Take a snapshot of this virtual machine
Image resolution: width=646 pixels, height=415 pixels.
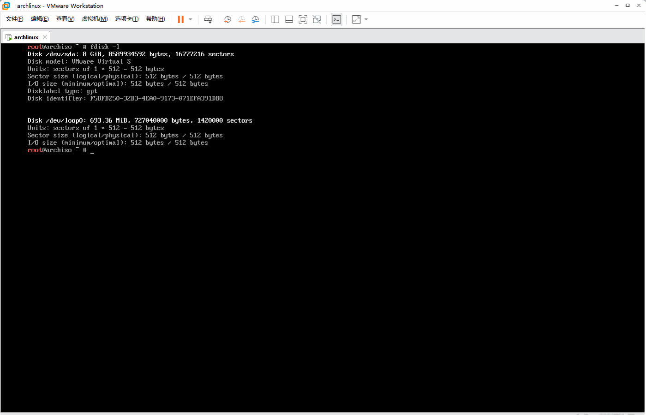pyautogui.click(x=227, y=19)
